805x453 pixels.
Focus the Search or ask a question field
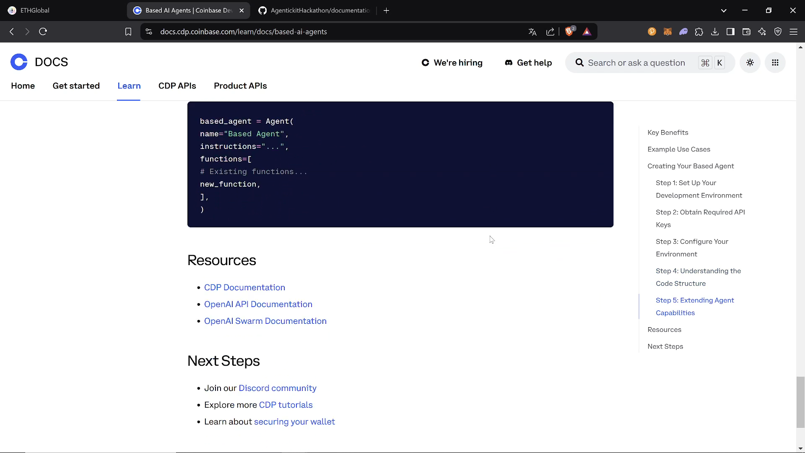[x=650, y=62]
